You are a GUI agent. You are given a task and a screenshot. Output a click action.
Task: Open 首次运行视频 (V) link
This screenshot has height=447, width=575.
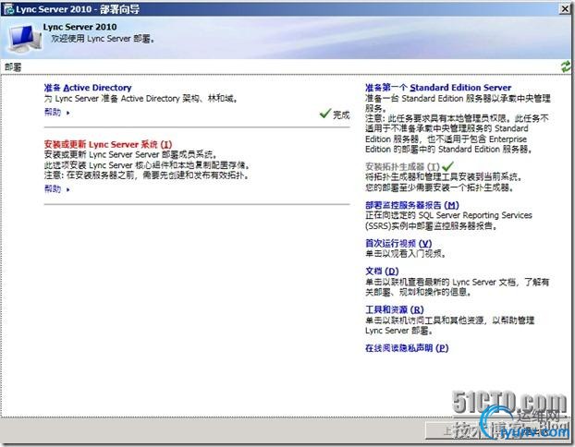coord(398,243)
